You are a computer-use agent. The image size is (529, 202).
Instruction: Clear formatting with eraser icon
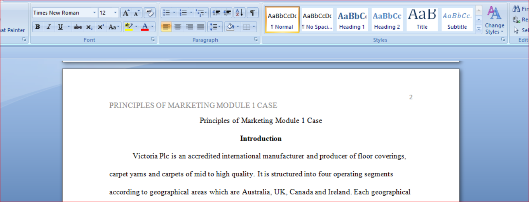(x=149, y=13)
